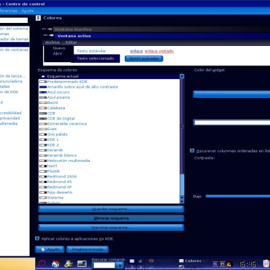Viewport: 270px width, 270px height.
Task: Click the Colores window entry in the taskbar
Action: [x=193, y=261]
